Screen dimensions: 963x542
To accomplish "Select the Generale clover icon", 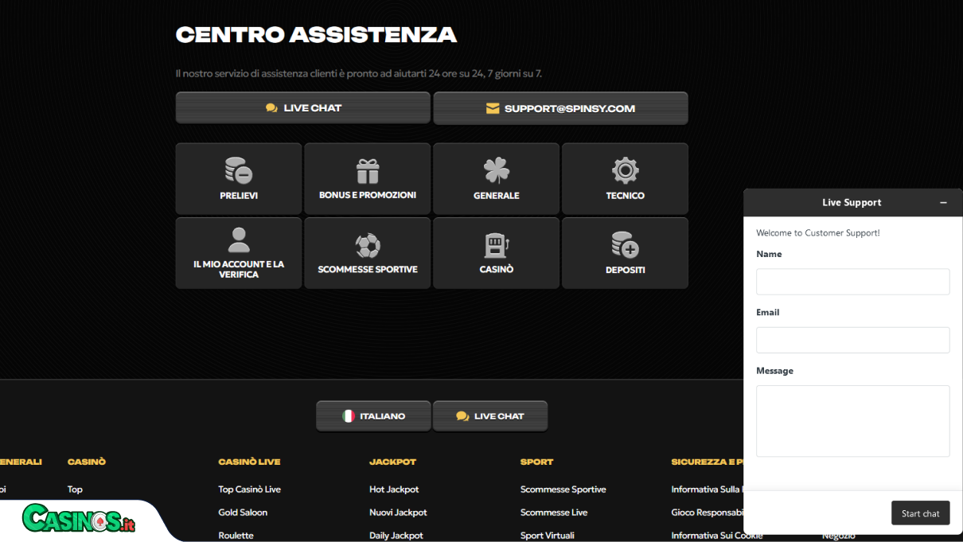I will click(497, 170).
